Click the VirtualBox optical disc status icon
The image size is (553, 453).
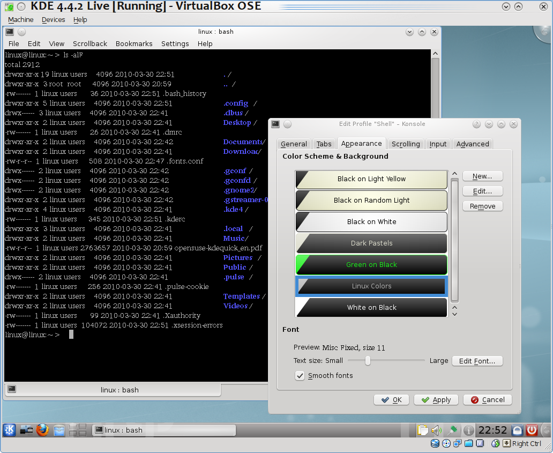[446, 443]
